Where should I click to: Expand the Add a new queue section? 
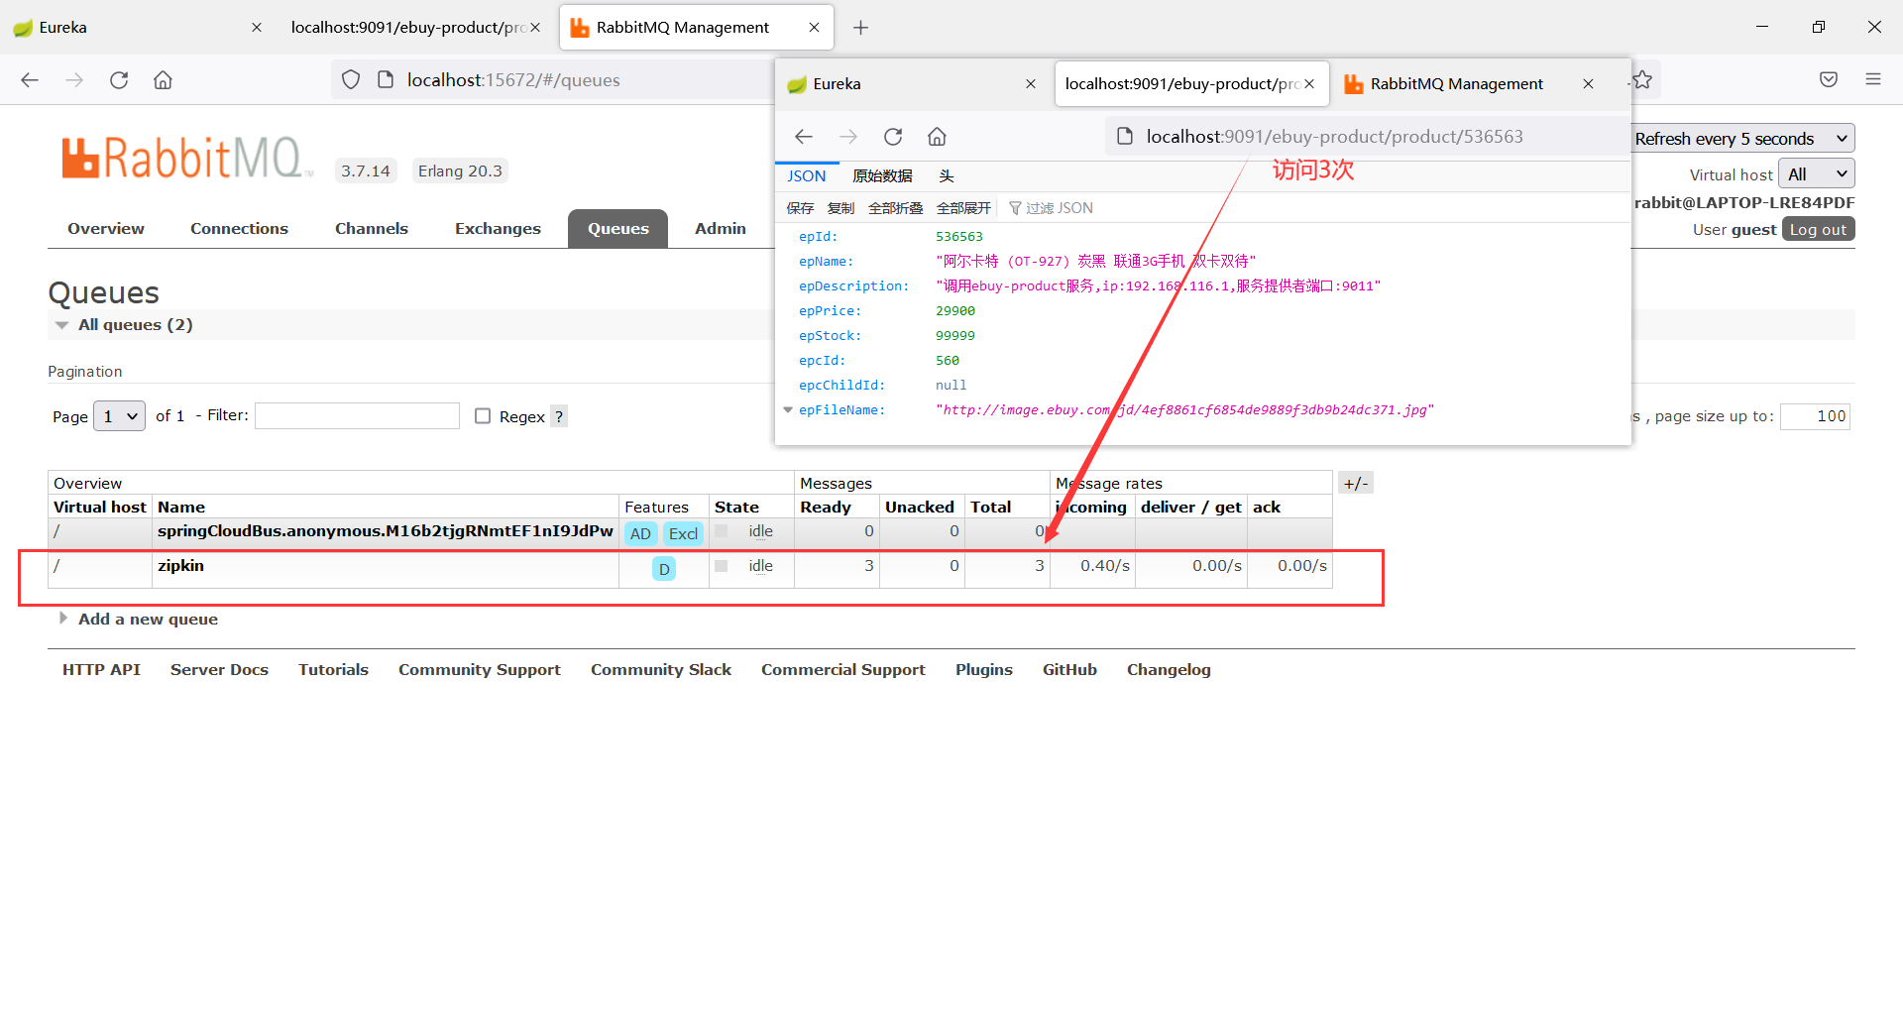[x=138, y=620]
